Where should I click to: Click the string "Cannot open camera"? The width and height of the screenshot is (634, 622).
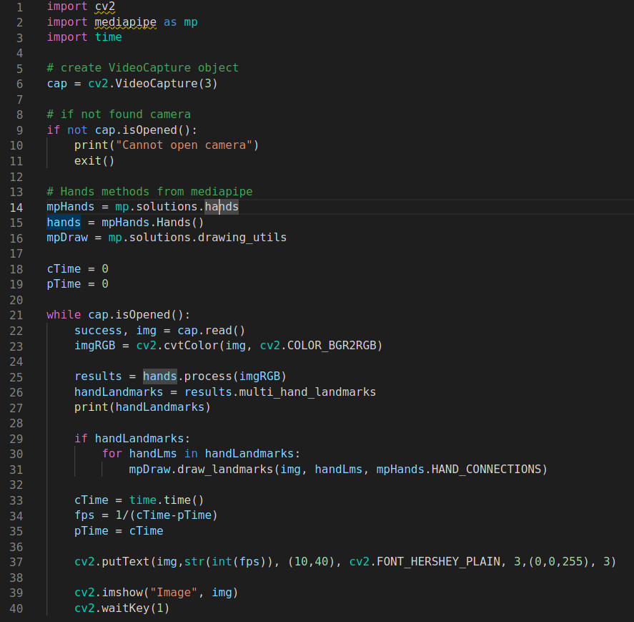[184, 145]
